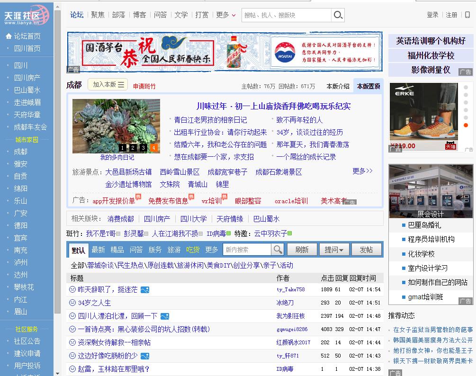
Task: Select slide 3 on the succulent image carousel
Action: coord(144,148)
